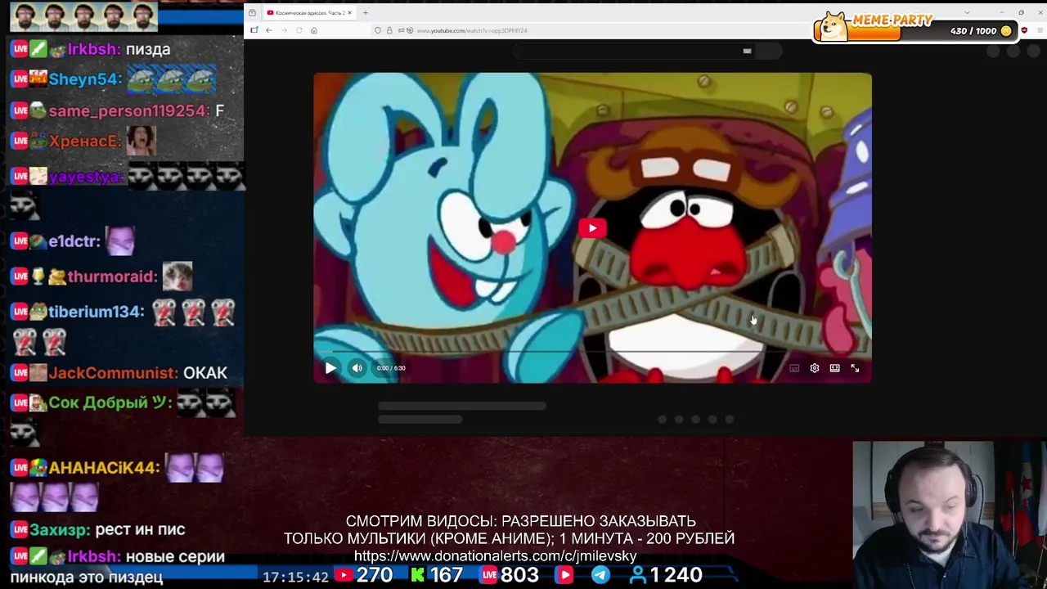Click the СМОТРИМ ВИДОСЫ banner text
This screenshot has width=1047, height=589.
(509, 529)
